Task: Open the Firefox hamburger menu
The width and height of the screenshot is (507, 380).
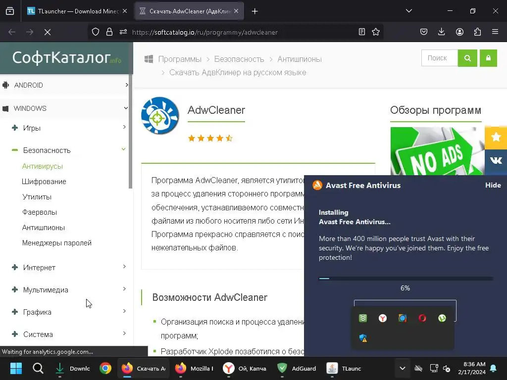Action: [495, 32]
